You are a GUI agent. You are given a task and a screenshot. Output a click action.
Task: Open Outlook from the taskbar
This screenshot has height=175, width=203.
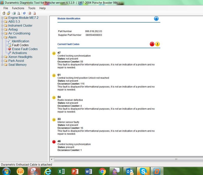click(x=130, y=171)
